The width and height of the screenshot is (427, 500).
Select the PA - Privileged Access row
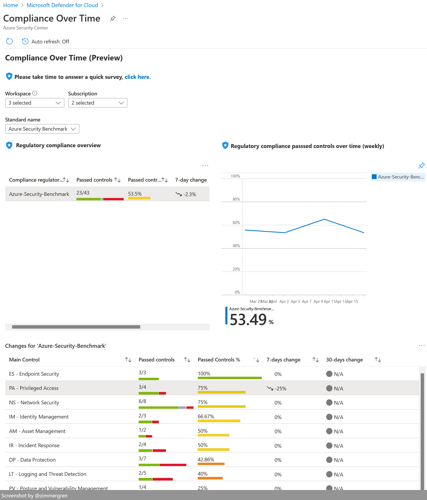click(x=34, y=388)
